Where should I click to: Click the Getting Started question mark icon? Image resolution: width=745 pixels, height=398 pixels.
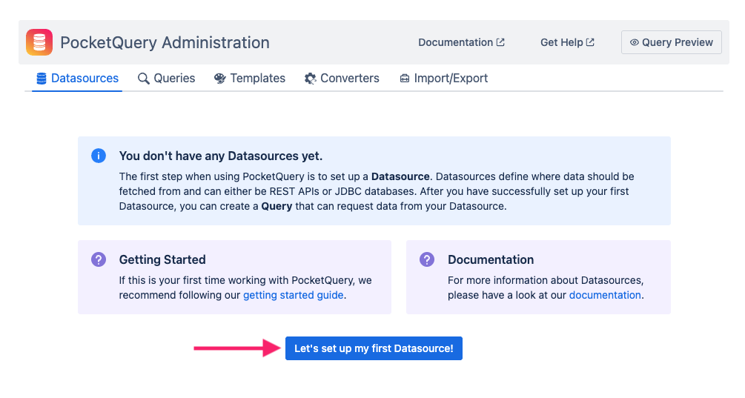(x=99, y=259)
